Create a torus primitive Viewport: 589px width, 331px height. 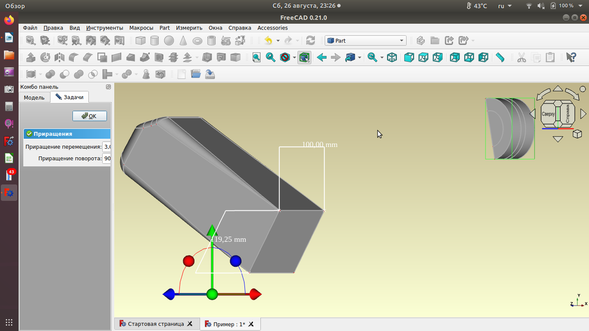coord(197,41)
